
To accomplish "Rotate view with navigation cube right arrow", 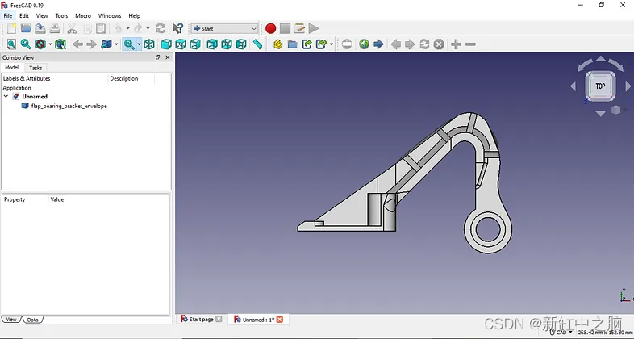I will [x=628, y=86].
